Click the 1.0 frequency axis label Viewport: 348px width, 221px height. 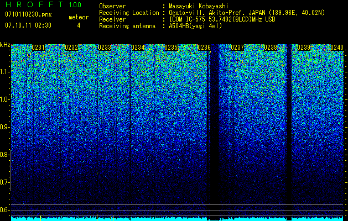coord(5,99)
